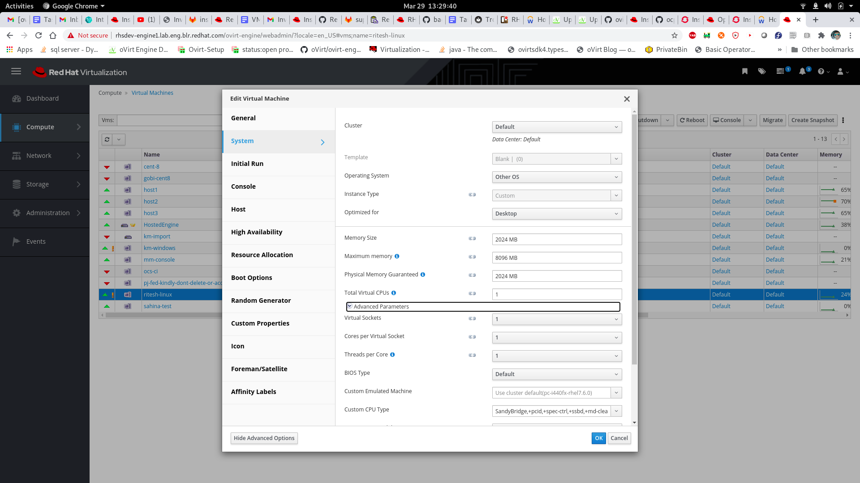Click the Total Virtual CPUs field
The image size is (860, 483).
[557, 294]
